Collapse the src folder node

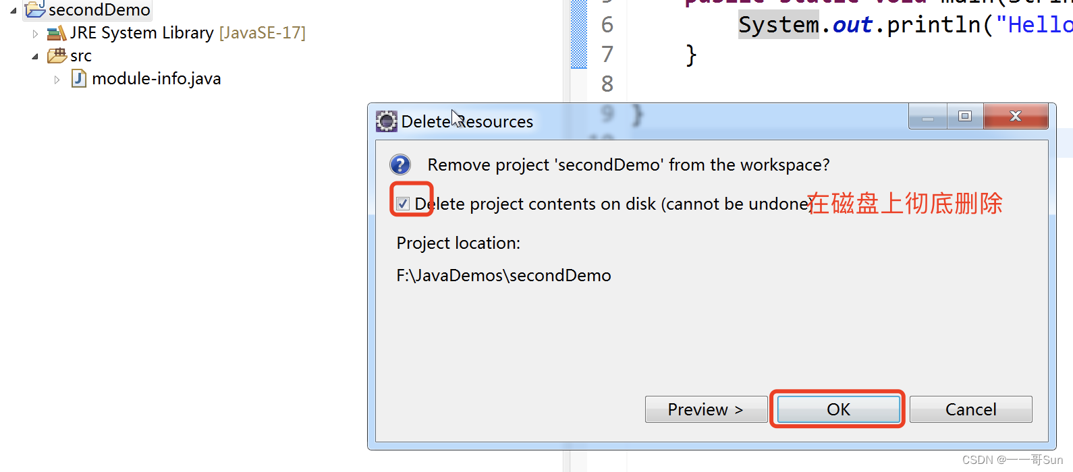coord(35,57)
